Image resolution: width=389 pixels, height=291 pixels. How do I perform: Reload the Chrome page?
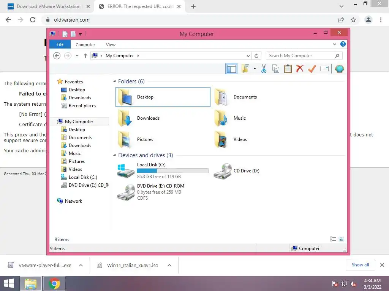[33, 20]
